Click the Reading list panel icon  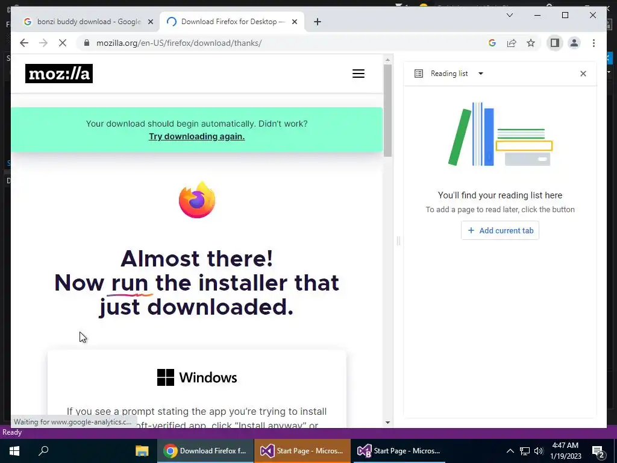tap(419, 74)
